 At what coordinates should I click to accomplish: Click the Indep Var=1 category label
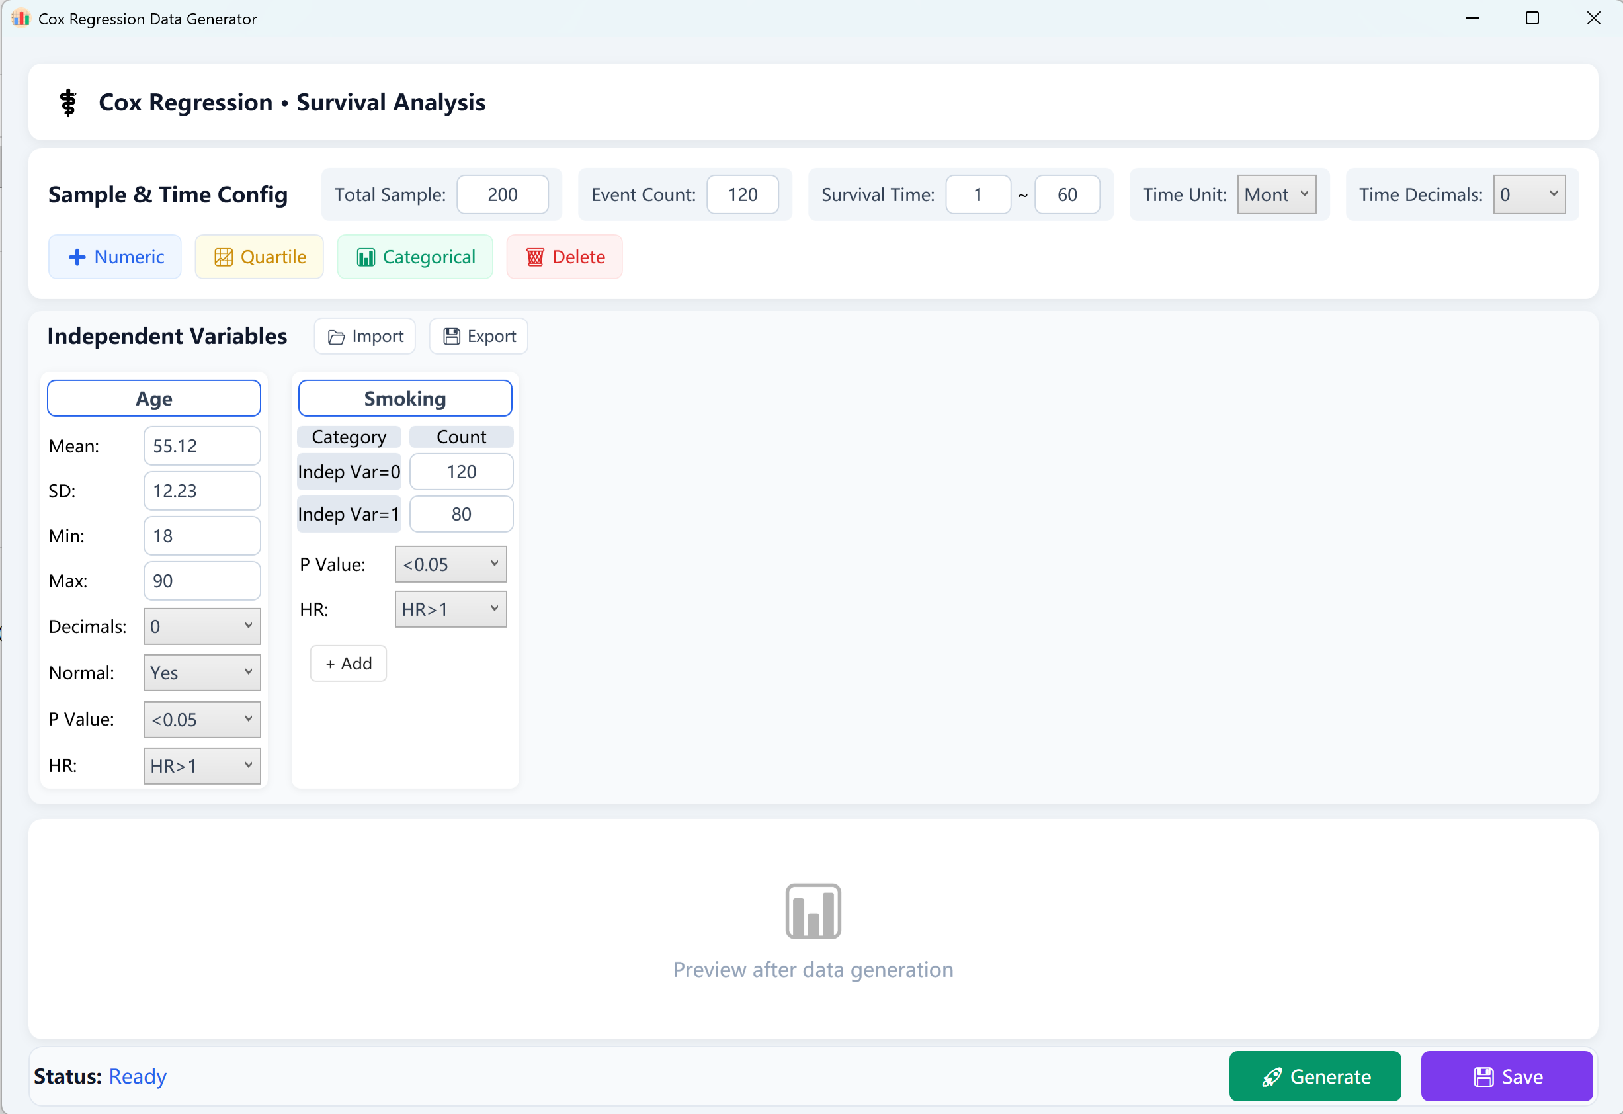349,514
